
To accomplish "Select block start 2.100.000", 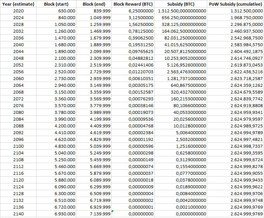I will pyautogui.click(x=56, y=58).
